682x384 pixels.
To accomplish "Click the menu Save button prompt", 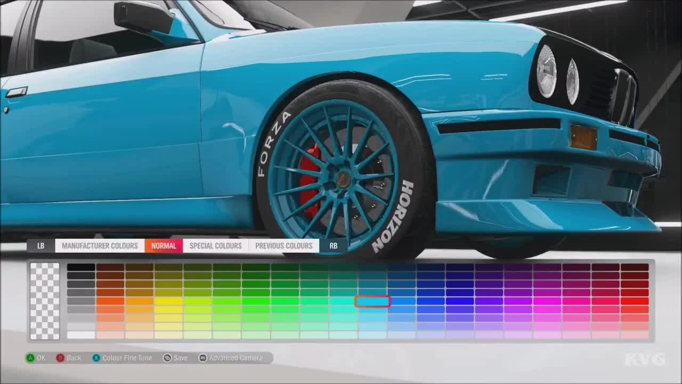I will (x=167, y=358).
